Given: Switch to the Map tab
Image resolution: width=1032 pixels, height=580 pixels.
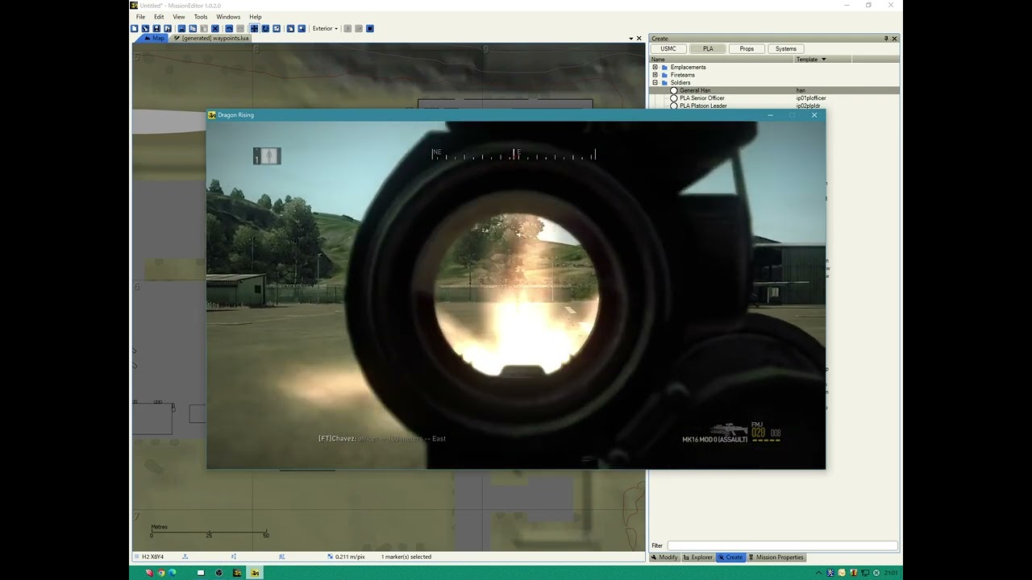Looking at the screenshot, I should pos(153,38).
